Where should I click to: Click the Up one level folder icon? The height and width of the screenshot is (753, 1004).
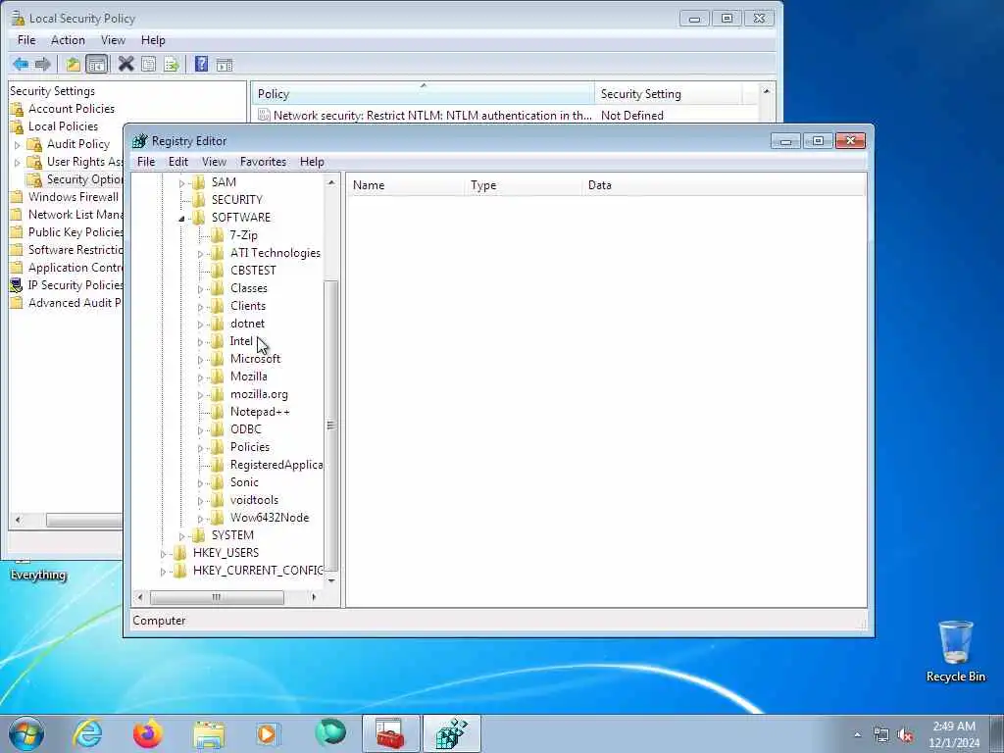73,64
